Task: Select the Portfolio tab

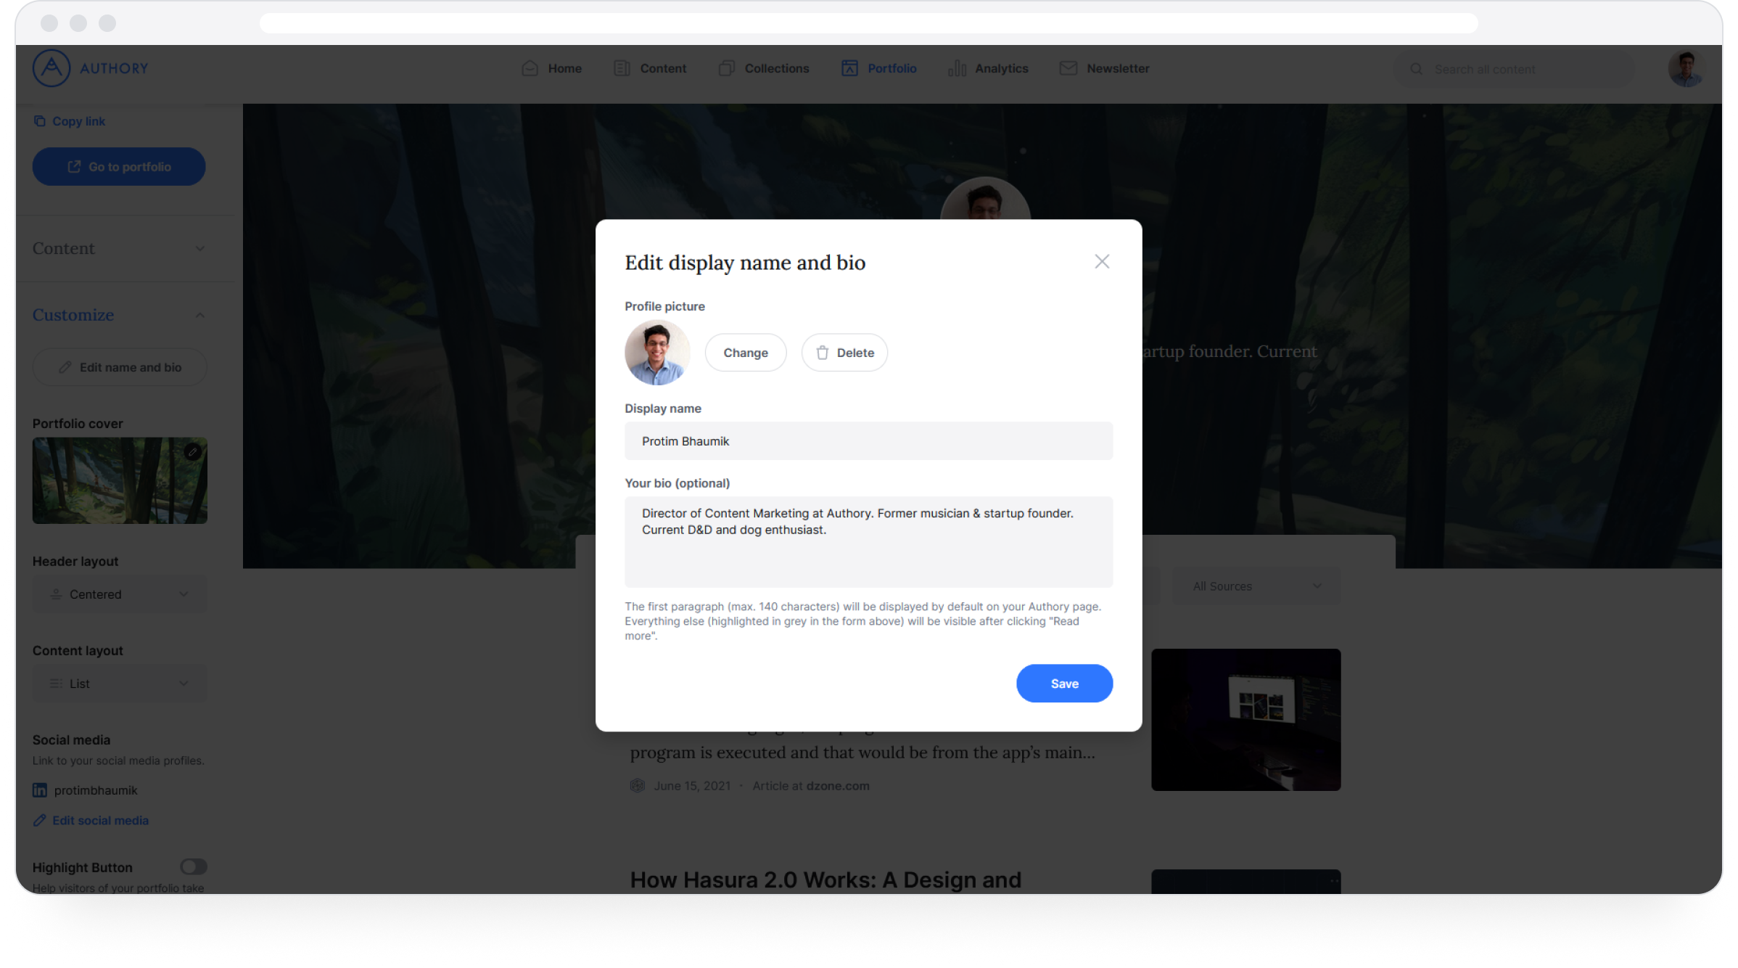Action: click(x=878, y=68)
